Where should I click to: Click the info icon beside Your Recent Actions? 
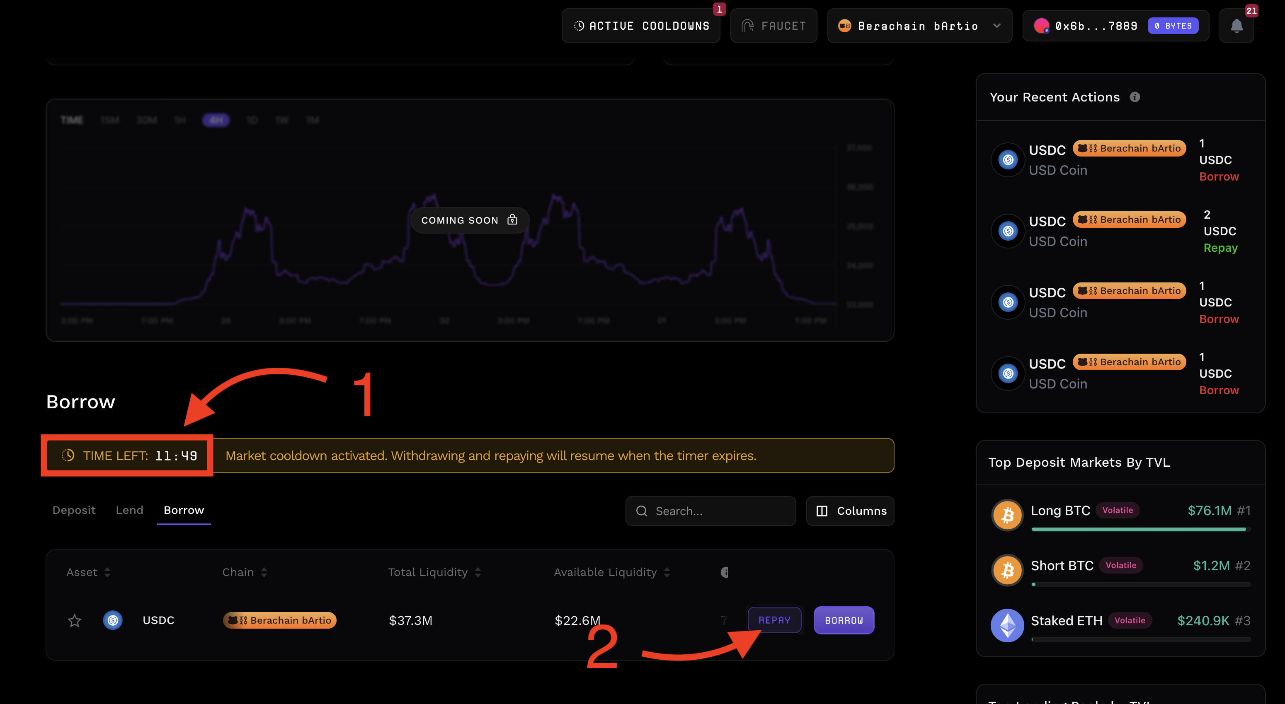click(x=1135, y=97)
